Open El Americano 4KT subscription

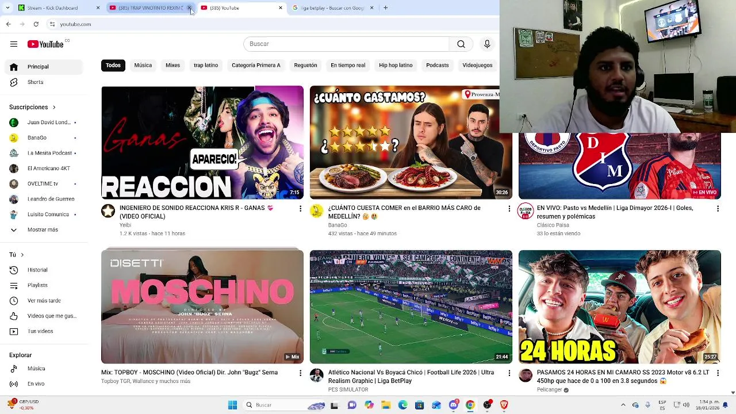pyautogui.click(x=44, y=168)
